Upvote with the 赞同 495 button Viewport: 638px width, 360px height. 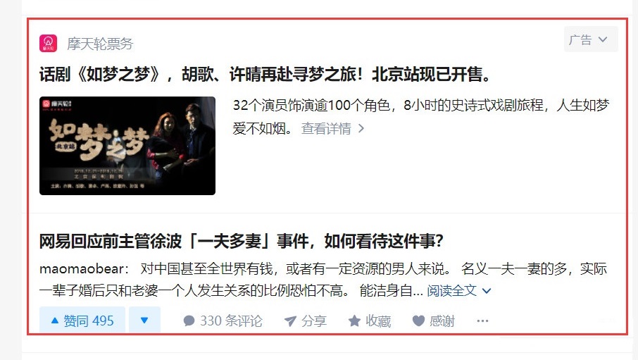coord(82,321)
